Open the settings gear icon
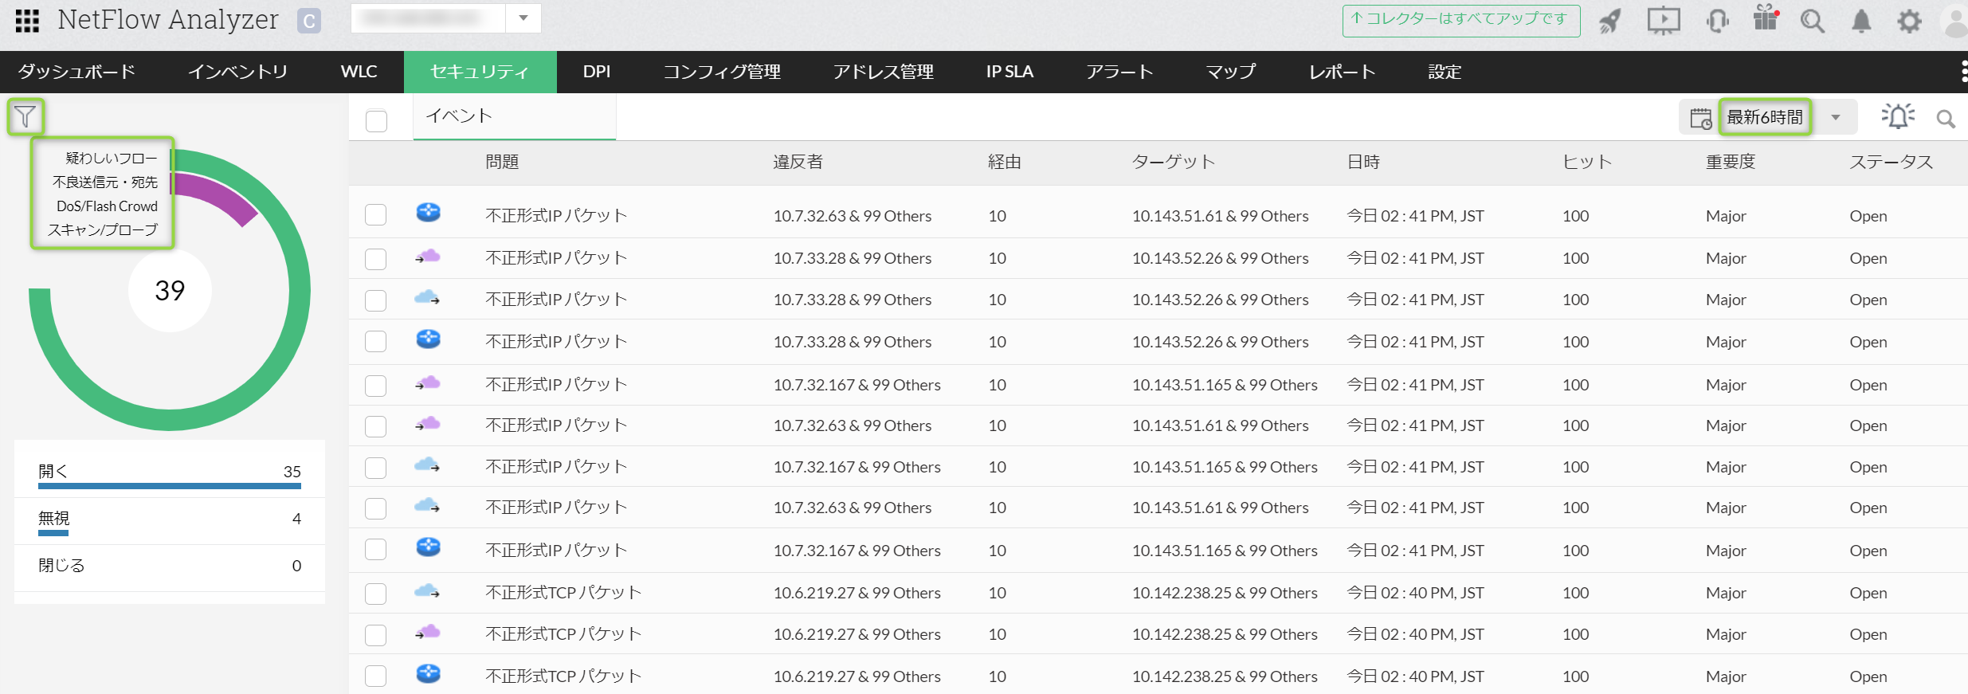Screen dimensions: 1968x694 click(1909, 21)
